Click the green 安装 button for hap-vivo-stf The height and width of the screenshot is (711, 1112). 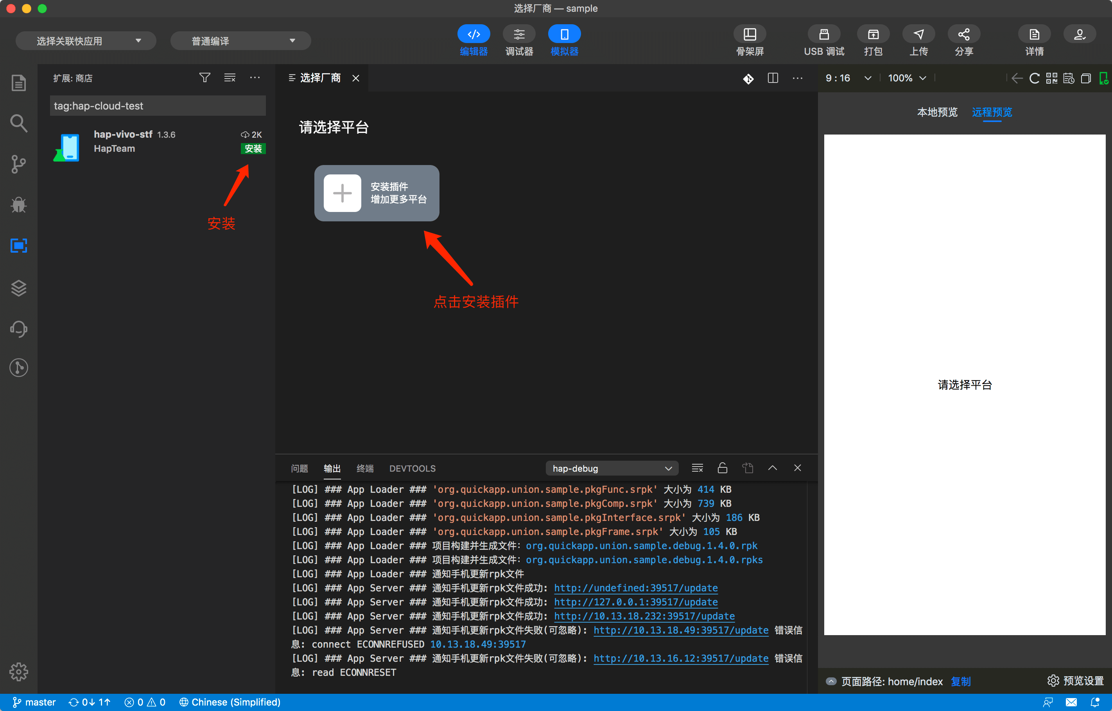(x=253, y=148)
